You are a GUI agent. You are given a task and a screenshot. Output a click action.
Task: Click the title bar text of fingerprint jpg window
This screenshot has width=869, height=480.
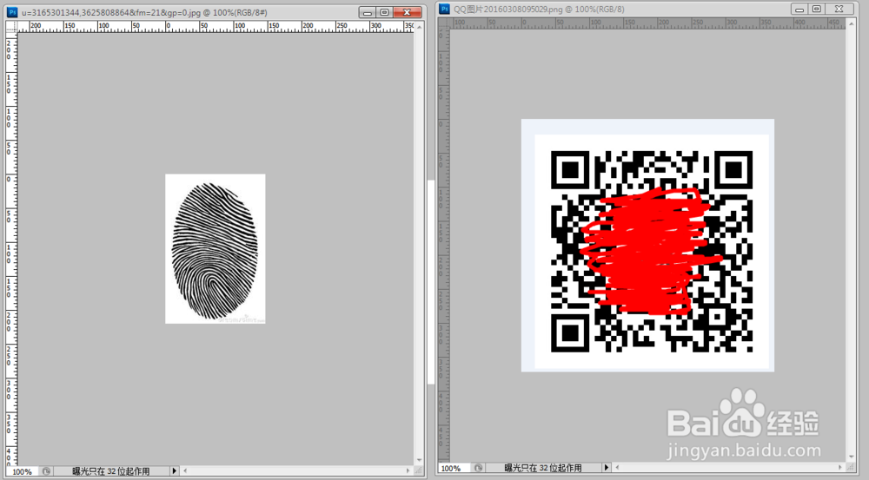144,12
